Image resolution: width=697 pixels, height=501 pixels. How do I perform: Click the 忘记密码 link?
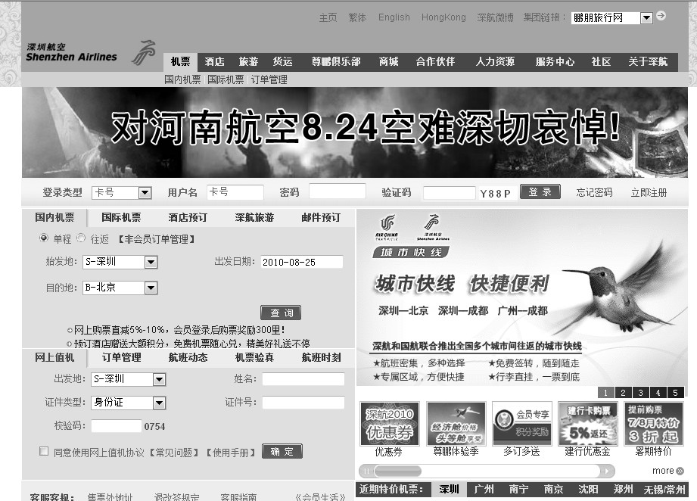coord(594,192)
